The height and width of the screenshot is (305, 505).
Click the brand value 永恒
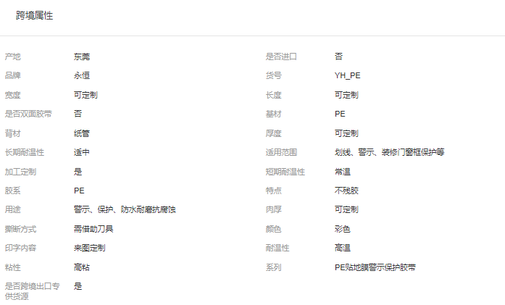tap(82, 75)
